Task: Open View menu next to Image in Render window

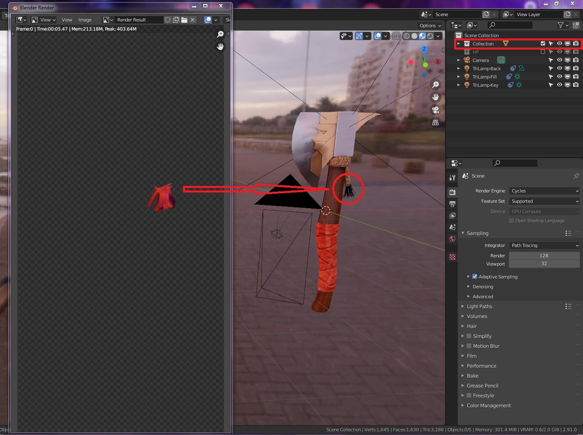Action: pyautogui.click(x=67, y=20)
